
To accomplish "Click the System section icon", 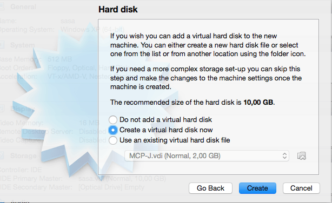I will tap(2, 45).
